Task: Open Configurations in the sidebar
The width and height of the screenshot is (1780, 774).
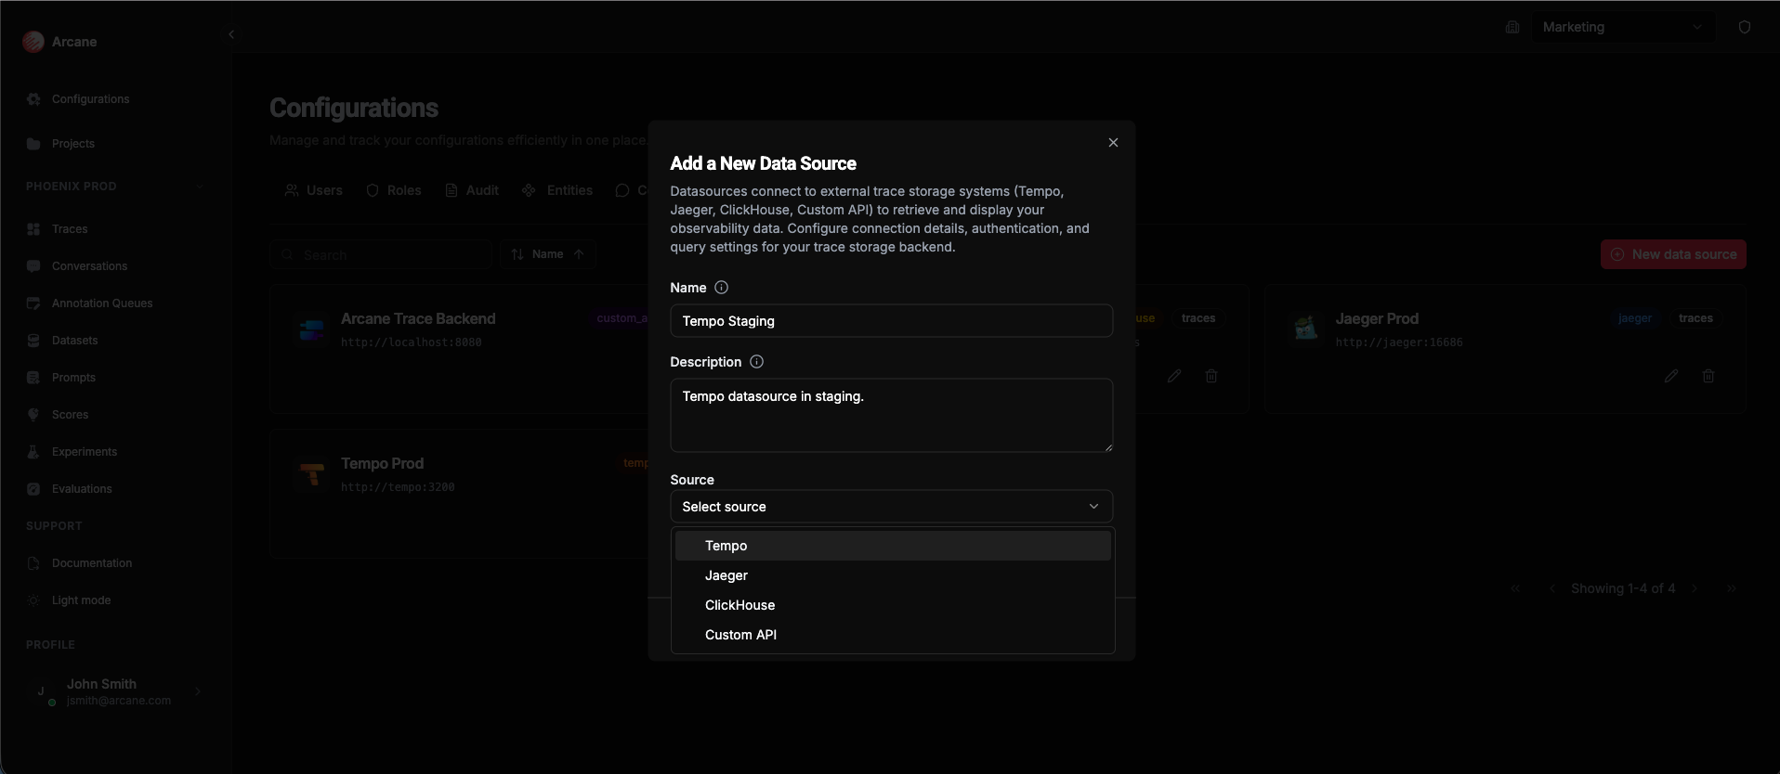Action: 90,99
